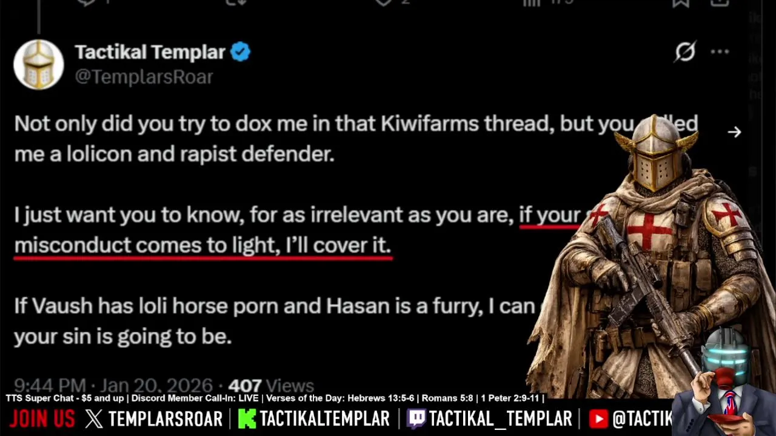Click the verified blue checkmark badge
The width and height of the screenshot is (776, 436).
[x=241, y=52]
